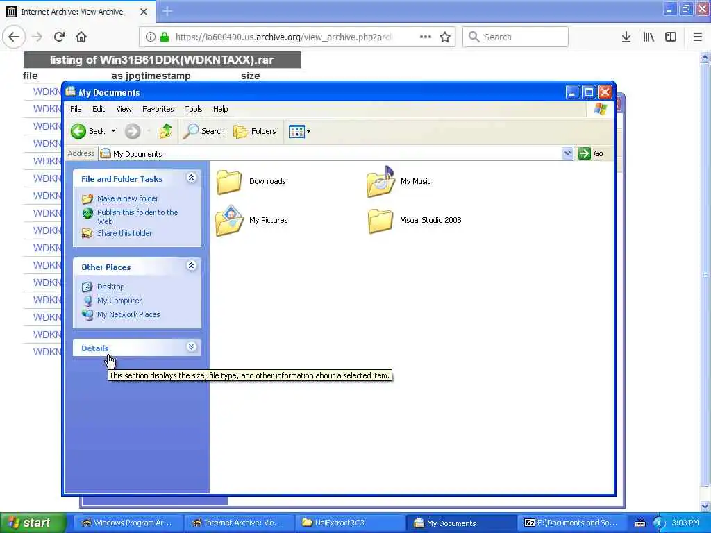Click Firefox page scrollbar up arrow
The image size is (711, 533).
click(705, 57)
